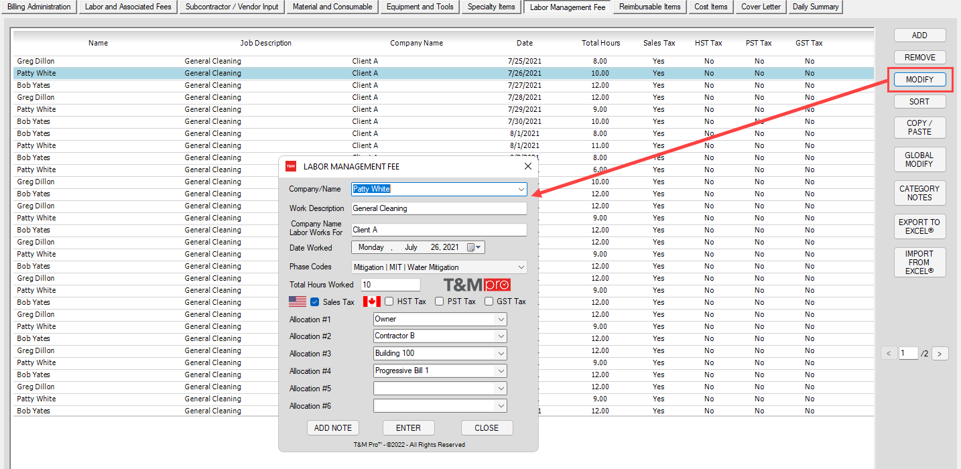Image resolution: width=961 pixels, height=469 pixels.
Task: Tick the GST Tax checkbox
Action: click(489, 301)
